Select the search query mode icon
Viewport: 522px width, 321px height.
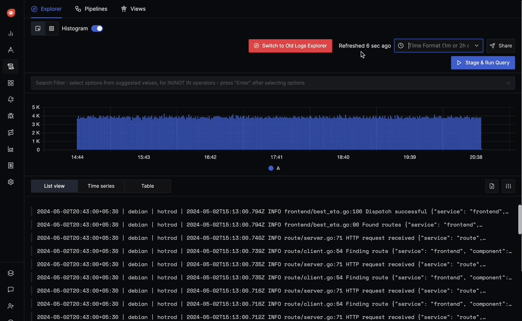click(x=38, y=28)
